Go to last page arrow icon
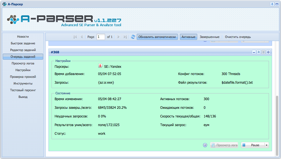The width and height of the screenshot is (281, 159). pos(125,37)
